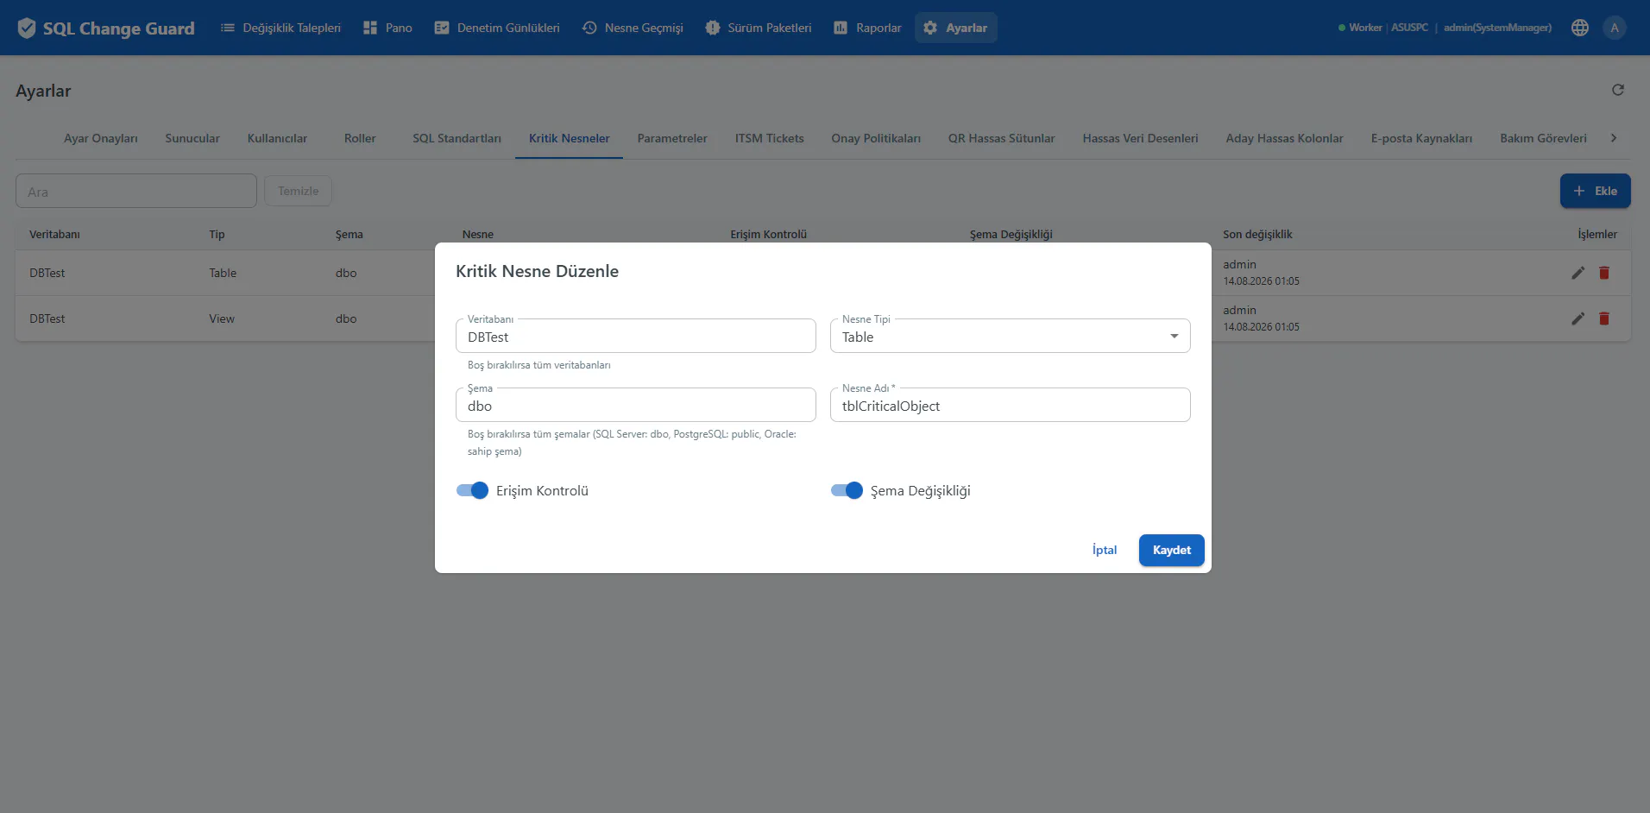Switch to Aday Hassas Kolonlar tab
Screen dimensions: 1650x813
click(x=1284, y=138)
